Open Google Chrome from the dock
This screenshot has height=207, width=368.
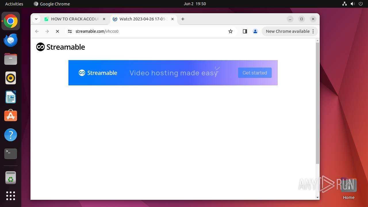point(11,21)
